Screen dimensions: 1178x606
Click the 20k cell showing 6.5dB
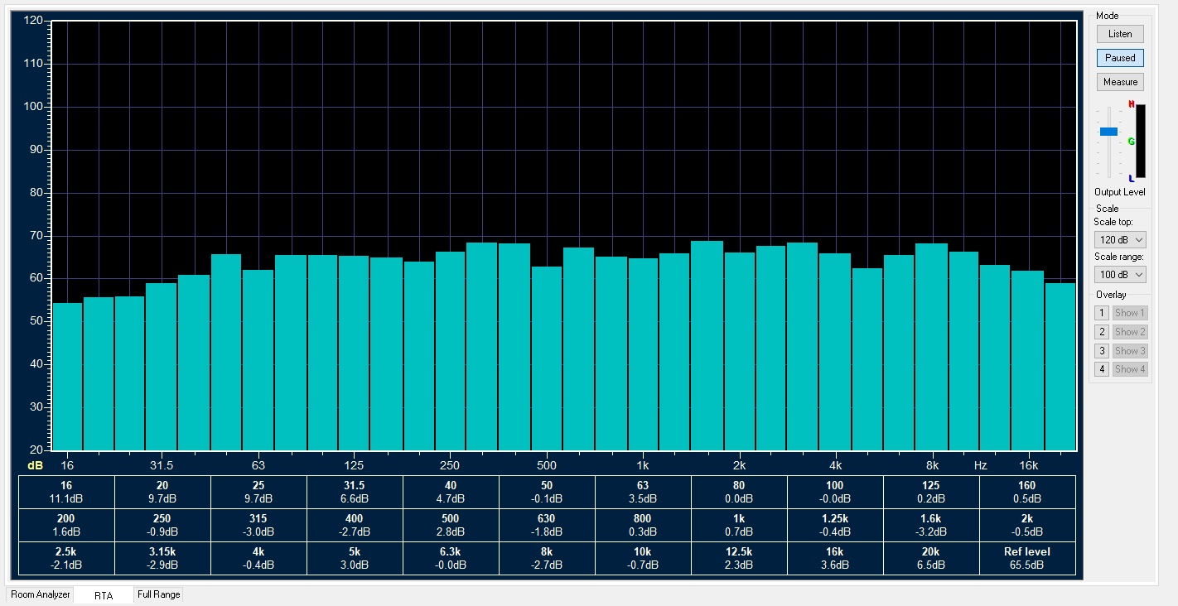pos(931,559)
